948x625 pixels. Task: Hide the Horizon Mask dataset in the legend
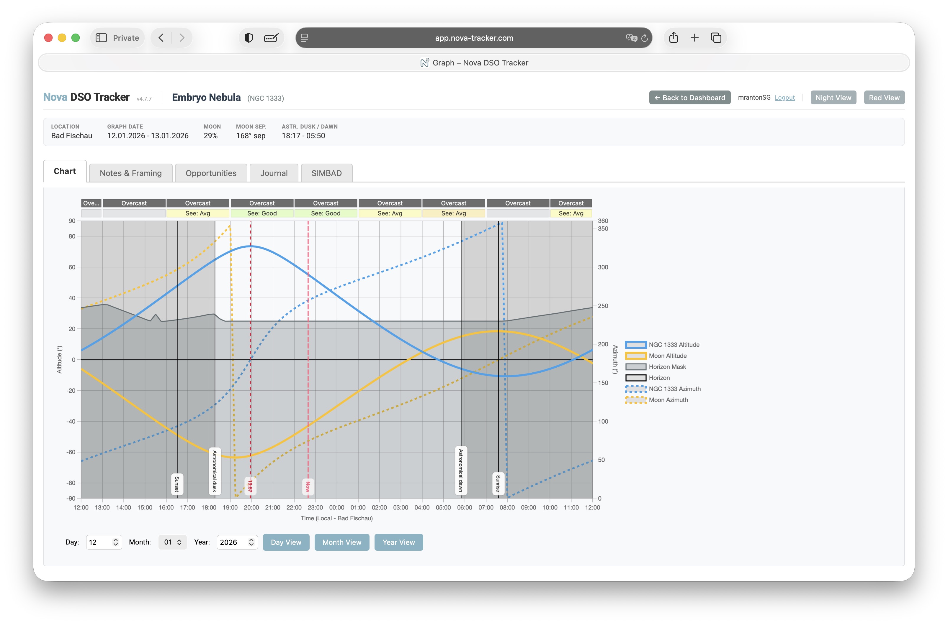pyautogui.click(x=667, y=367)
